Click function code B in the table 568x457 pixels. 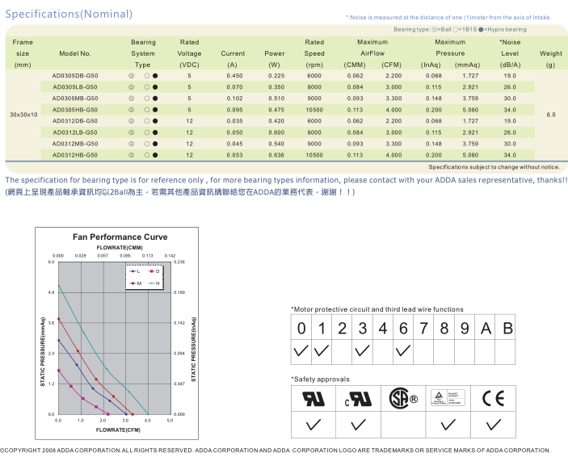click(508, 329)
